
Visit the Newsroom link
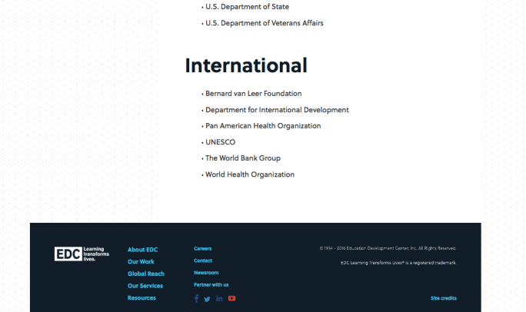[206, 273]
